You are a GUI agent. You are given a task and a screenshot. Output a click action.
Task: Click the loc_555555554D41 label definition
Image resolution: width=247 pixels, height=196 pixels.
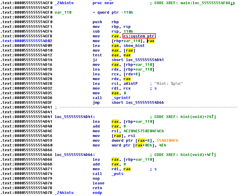tap(75, 117)
